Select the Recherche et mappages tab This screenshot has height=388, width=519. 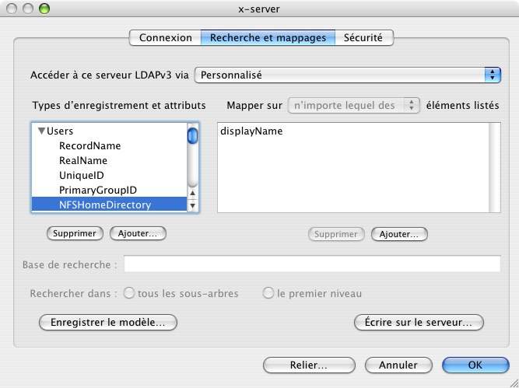pos(268,37)
